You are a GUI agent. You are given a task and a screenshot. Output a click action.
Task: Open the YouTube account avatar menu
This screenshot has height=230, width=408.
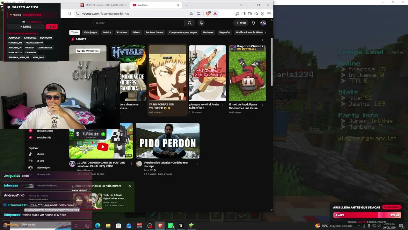point(263,23)
